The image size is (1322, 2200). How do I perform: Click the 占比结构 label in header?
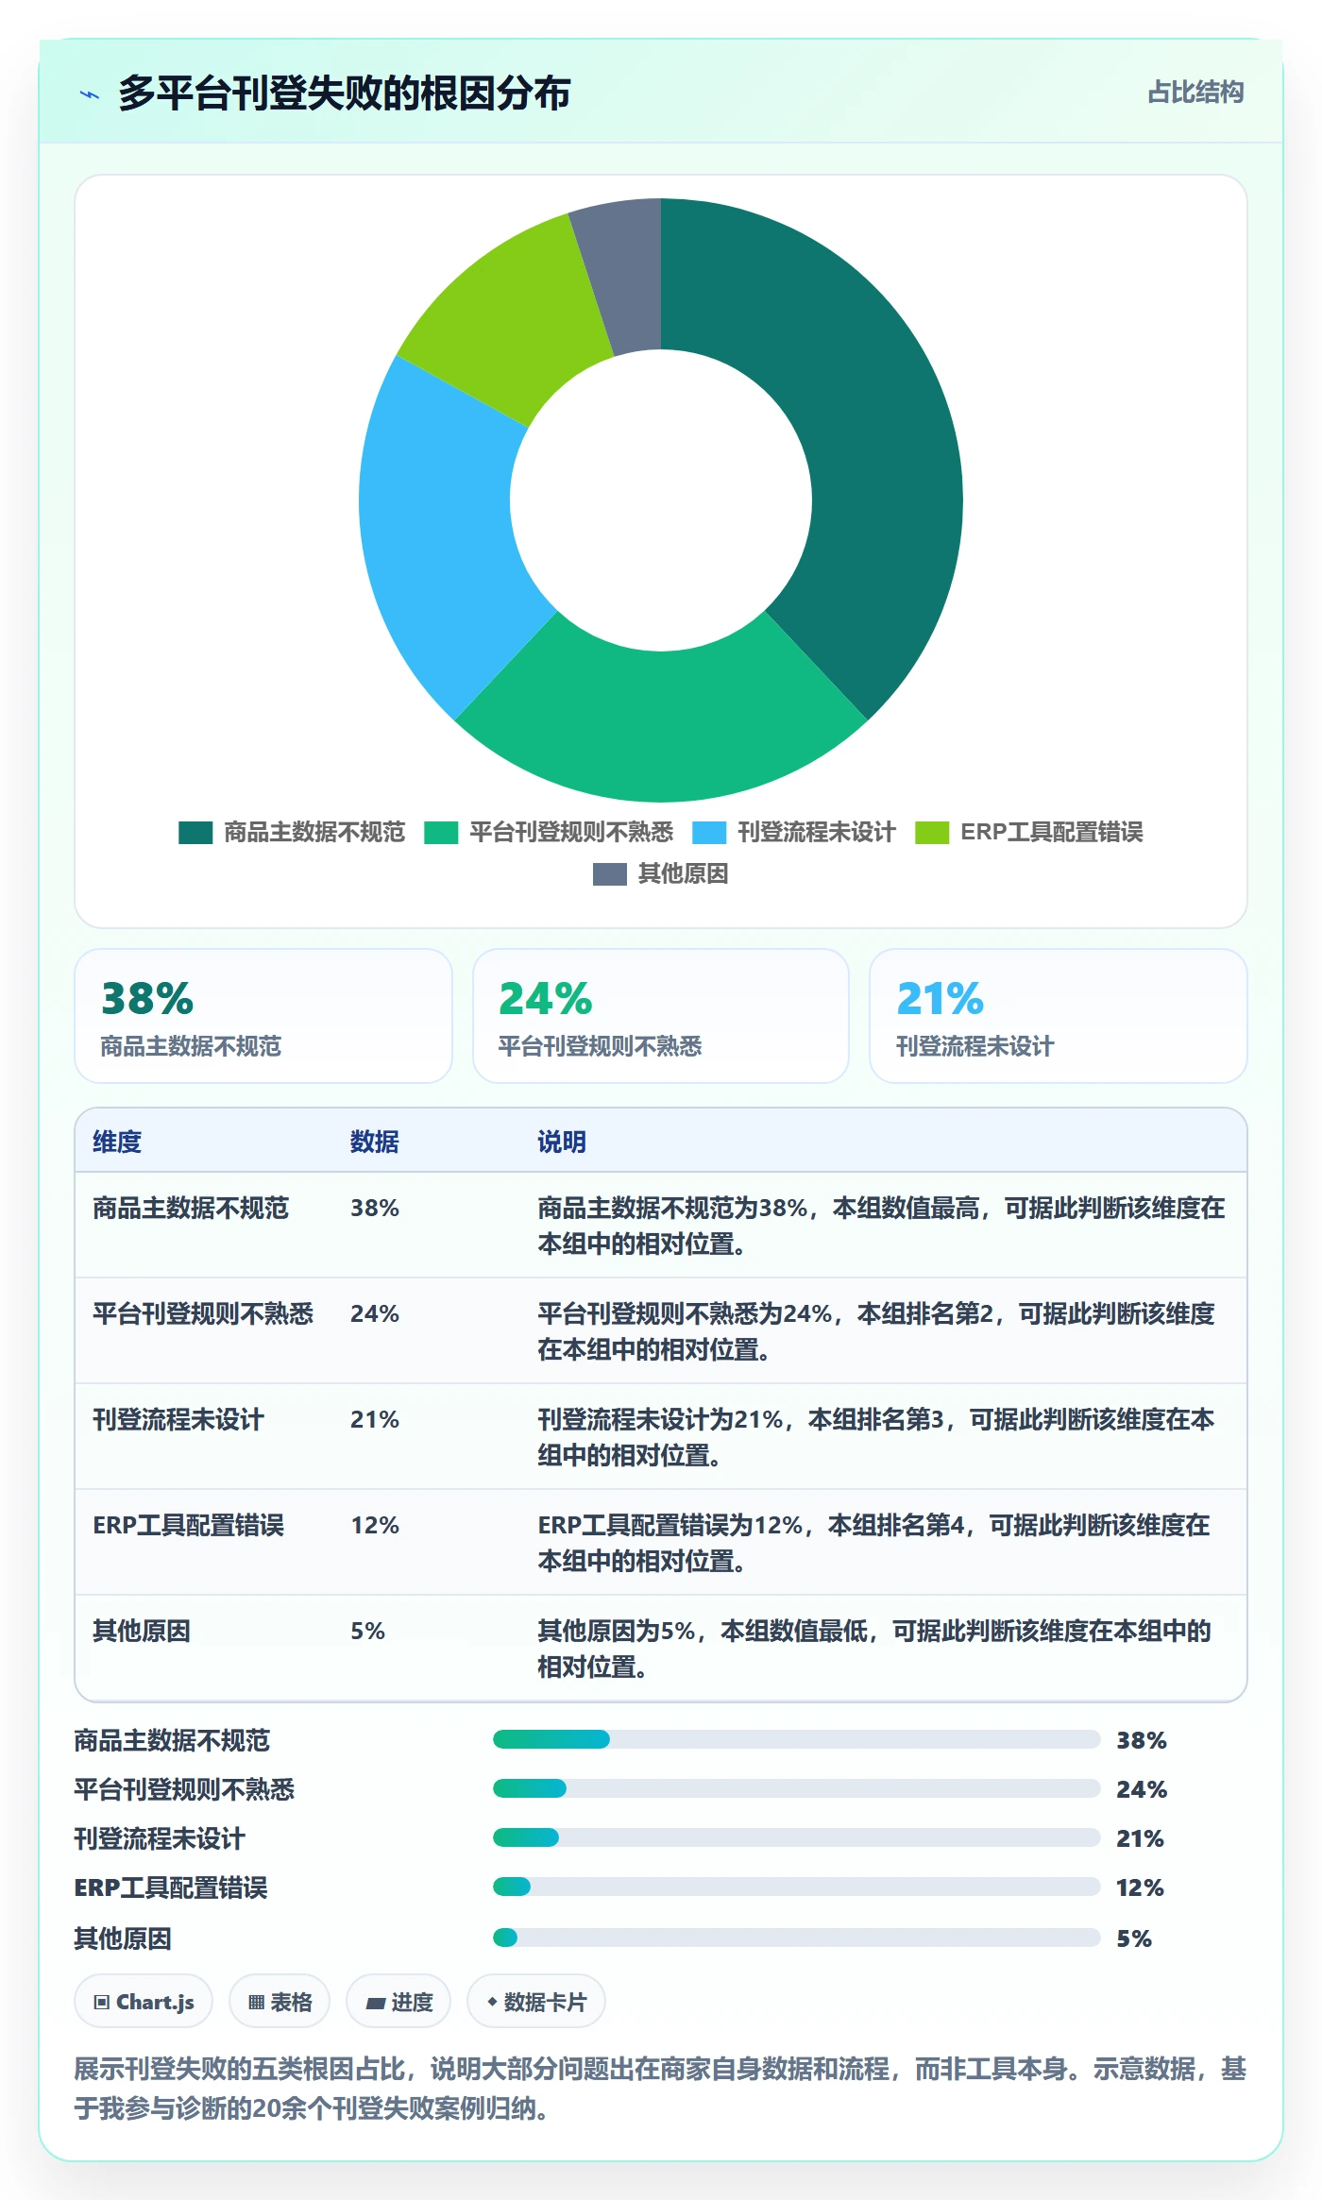point(1195,93)
